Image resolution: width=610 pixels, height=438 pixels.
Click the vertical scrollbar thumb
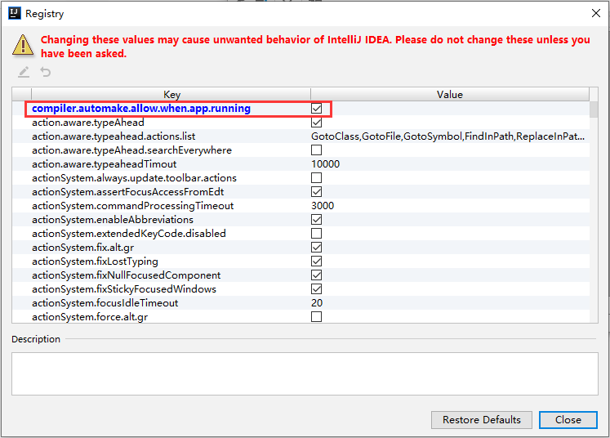pyautogui.click(x=594, y=109)
